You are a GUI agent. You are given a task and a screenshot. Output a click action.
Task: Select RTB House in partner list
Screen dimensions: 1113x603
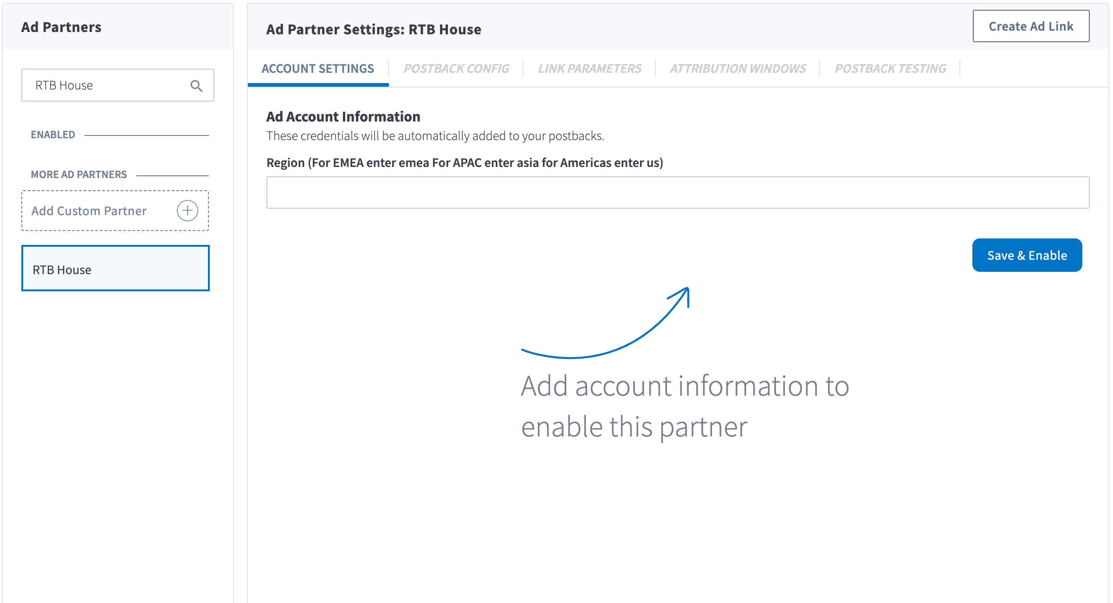click(116, 269)
